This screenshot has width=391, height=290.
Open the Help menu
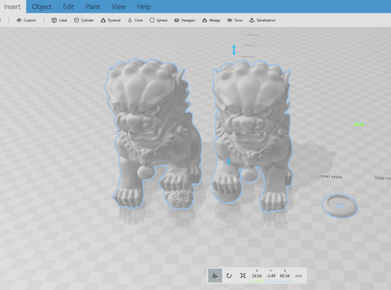click(x=144, y=7)
